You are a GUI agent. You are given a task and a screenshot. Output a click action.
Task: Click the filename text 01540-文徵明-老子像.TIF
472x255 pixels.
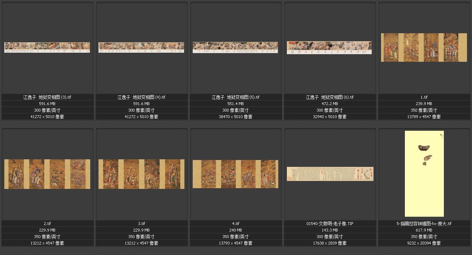(330, 224)
